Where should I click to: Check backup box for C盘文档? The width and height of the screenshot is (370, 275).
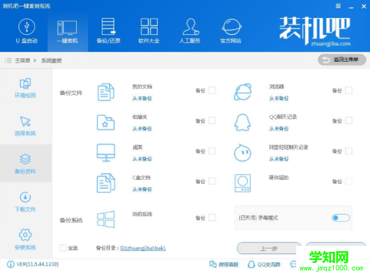(x=212, y=181)
